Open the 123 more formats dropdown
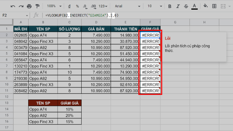Image resolution: width=233 pixels, height=131 pixels. coord(103,6)
